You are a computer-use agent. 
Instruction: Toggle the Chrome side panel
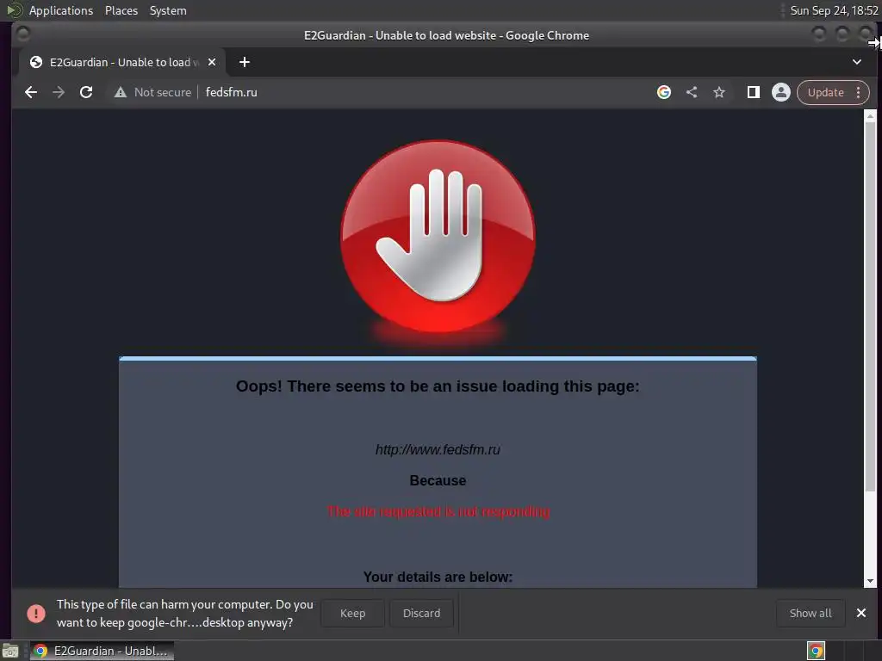(753, 92)
